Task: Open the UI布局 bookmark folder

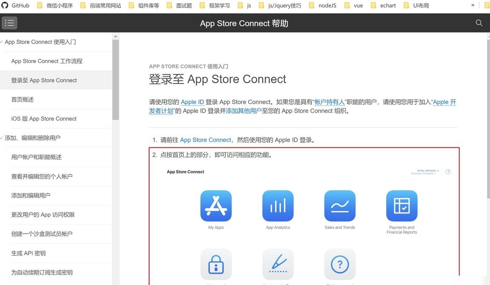Action: pyautogui.click(x=416, y=6)
